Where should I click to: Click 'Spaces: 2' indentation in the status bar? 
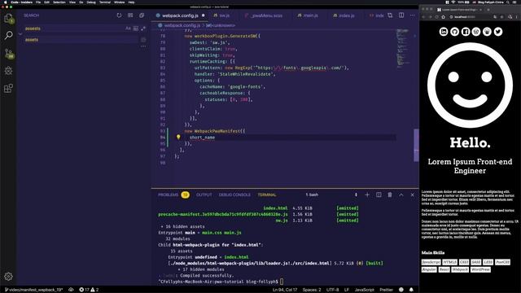click(x=312, y=290)
